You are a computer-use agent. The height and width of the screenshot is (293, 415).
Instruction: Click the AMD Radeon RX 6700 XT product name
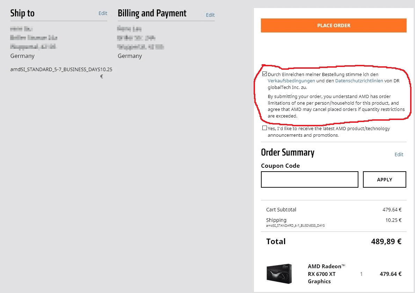coord(326,274)
